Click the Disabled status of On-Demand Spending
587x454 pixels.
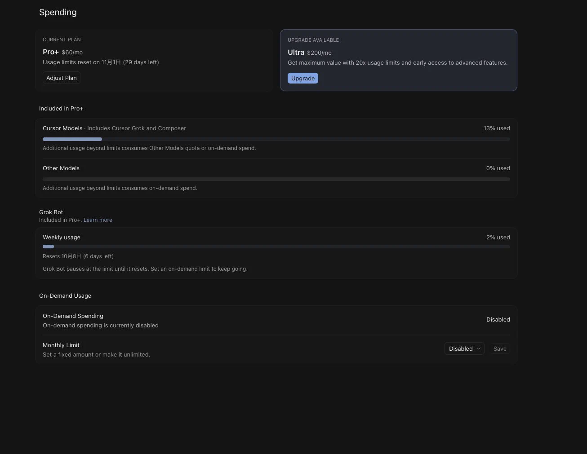coord(498,320)
